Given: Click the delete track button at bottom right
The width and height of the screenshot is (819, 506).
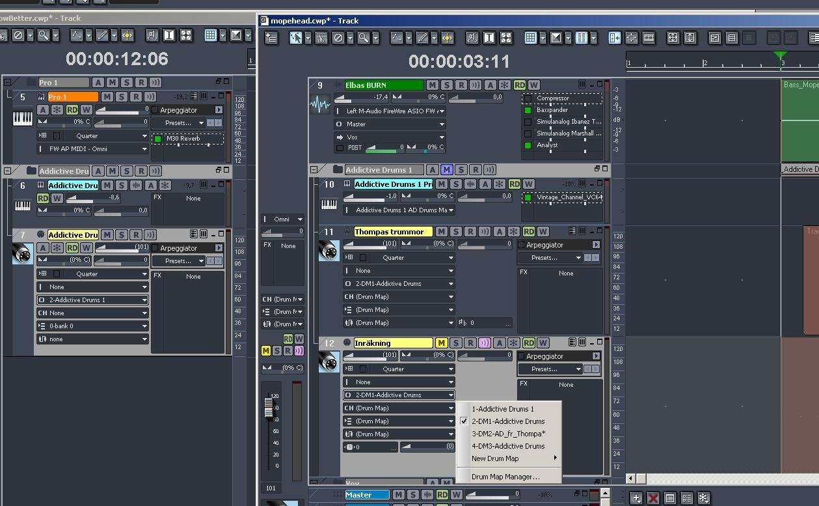Looking at the screenshot, I should [x=653, y=498].
